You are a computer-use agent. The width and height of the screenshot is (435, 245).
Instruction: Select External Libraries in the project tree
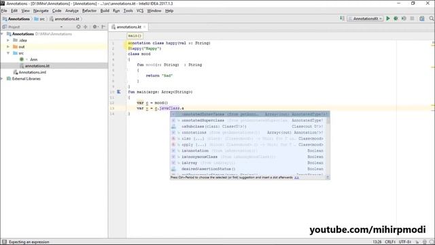point(26,79)
